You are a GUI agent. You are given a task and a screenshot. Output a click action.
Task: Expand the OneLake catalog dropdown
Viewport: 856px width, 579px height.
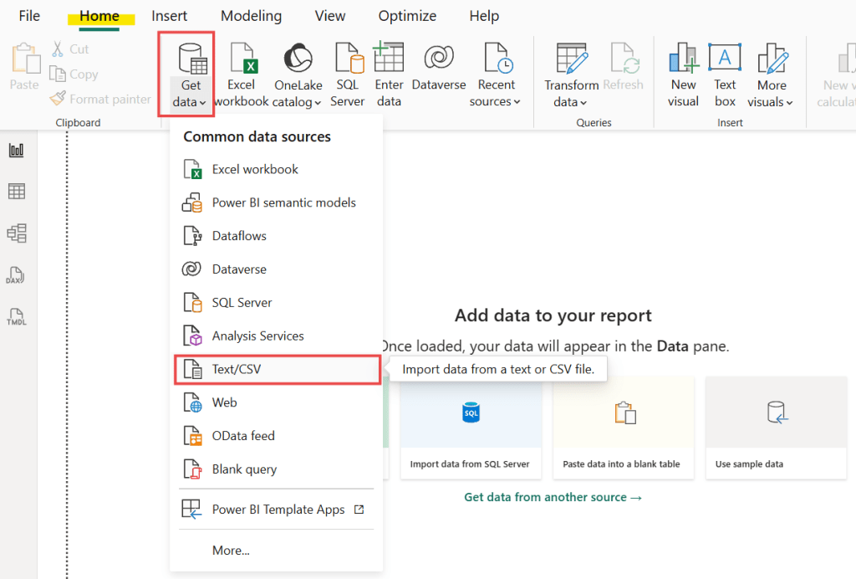click(298, 102)
